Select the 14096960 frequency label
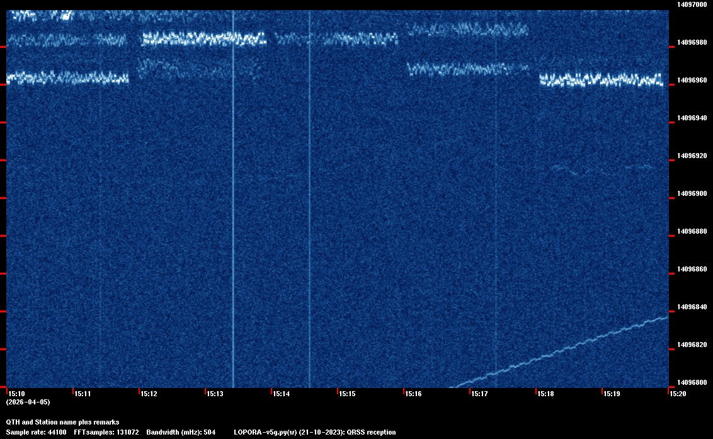This screenshot has height=439, width=713. click(692, 80)
